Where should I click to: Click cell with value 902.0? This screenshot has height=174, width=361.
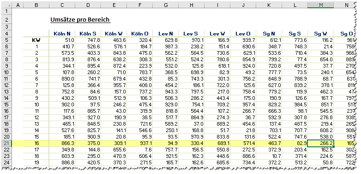click(62, 105)
